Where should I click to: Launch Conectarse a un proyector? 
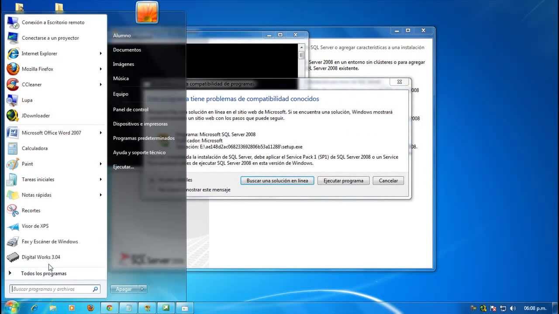pos(55,38)
